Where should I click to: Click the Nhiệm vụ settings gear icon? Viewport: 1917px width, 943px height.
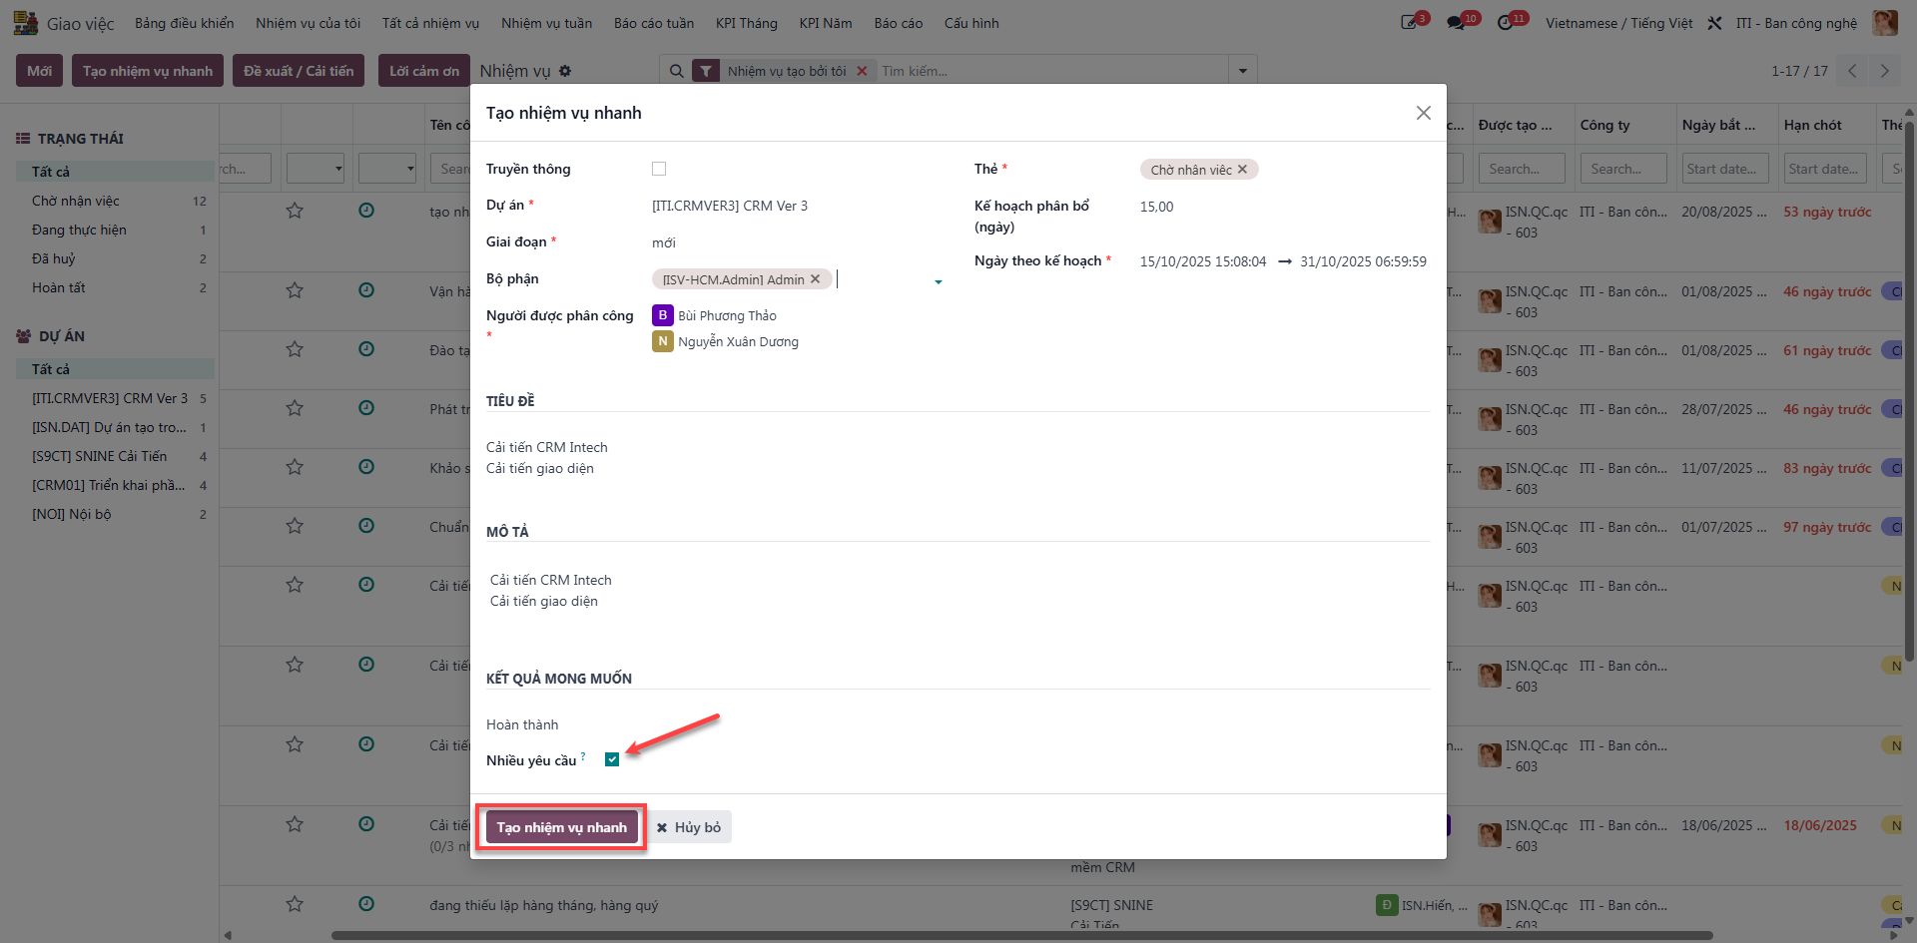pyautogui.click(x=565, y=71)
